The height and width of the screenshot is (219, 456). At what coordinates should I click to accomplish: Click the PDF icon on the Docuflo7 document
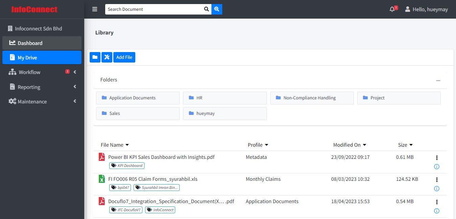[x=101, y=201]
